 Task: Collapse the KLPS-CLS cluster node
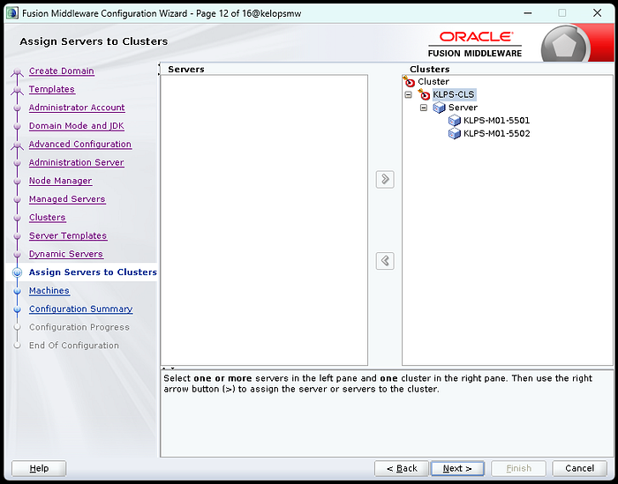pos(408,95)
